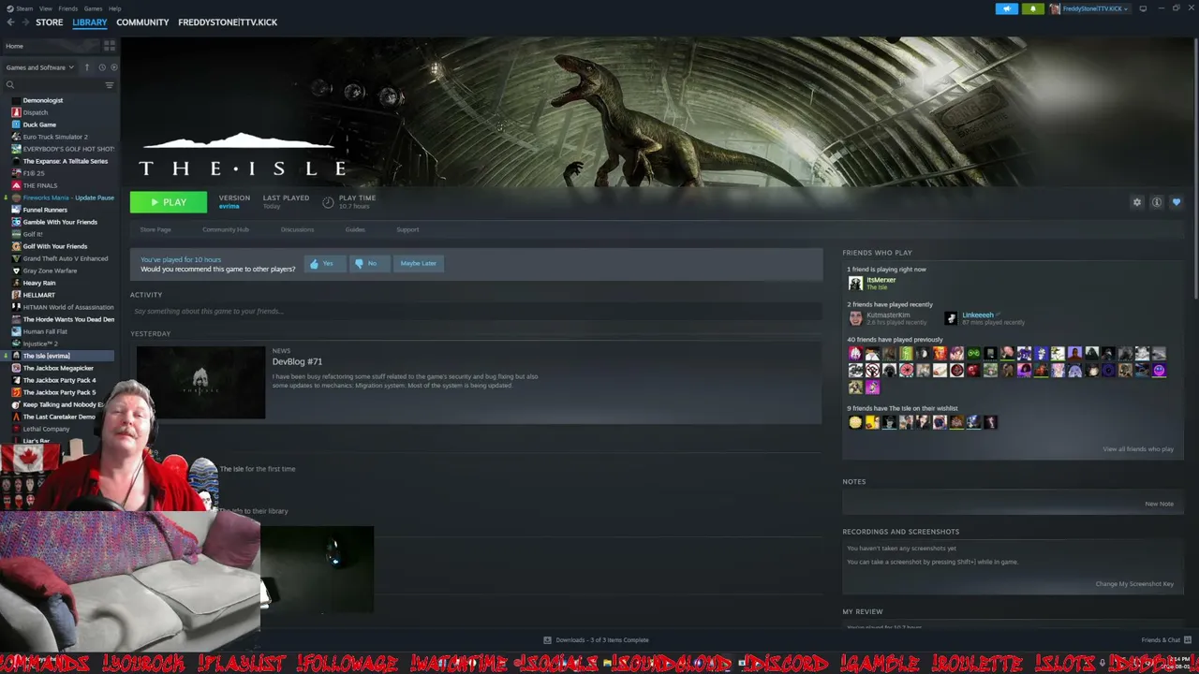Open The Isle manage settings gear
The height and width of the screenshot is (674, 1199).
click(x=1137, y=202)
